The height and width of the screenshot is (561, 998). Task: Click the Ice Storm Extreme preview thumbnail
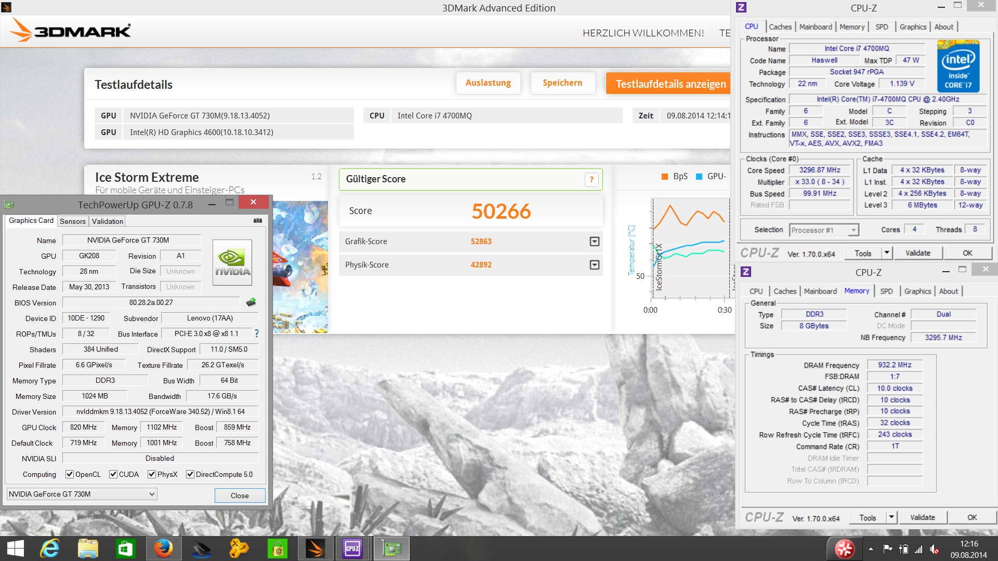(x=300, y=267)
